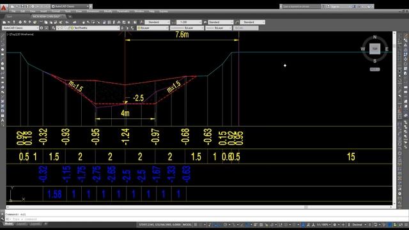Open annotation scale 1:1 / 100% dropdown

[324, 225]
